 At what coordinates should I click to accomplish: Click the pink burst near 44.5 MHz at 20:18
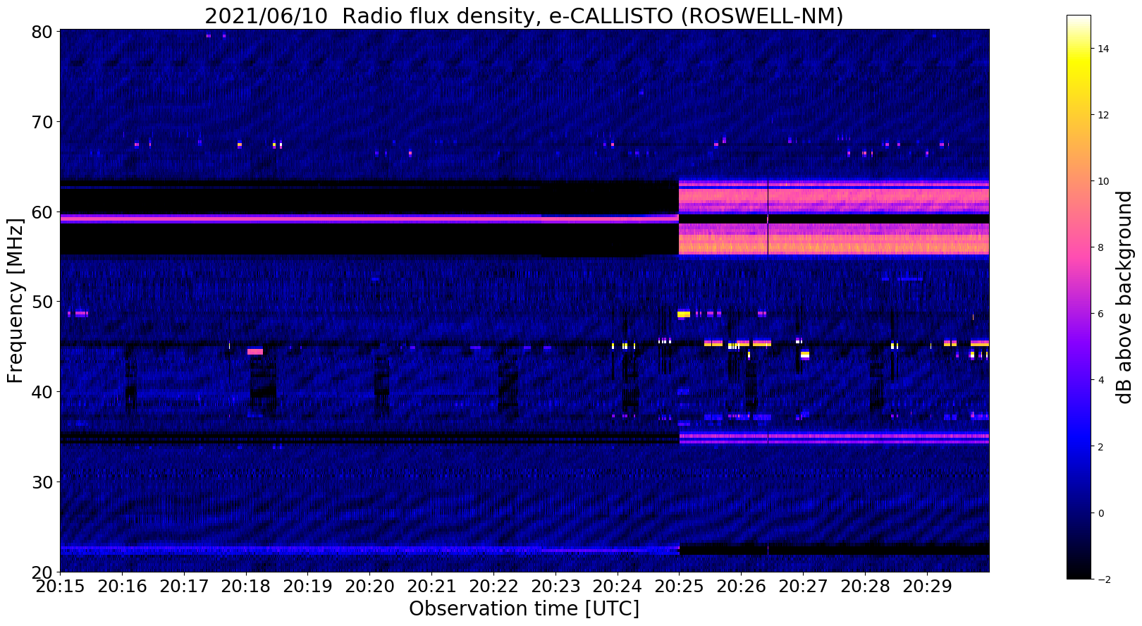[255, 351]
